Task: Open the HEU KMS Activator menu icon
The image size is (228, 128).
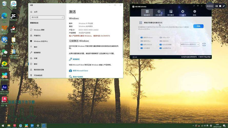Action: pos(202,6)
